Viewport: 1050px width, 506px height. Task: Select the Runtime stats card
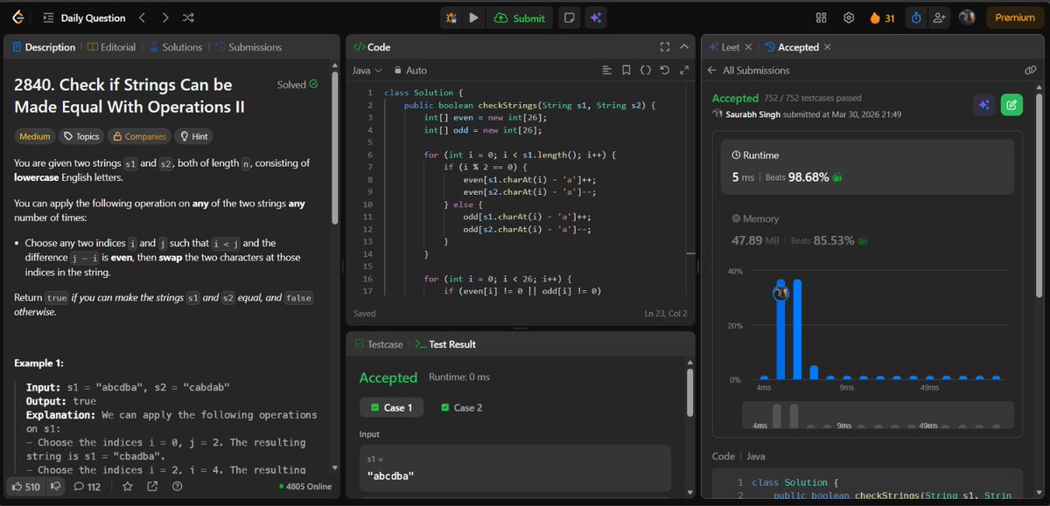(867, 165)
